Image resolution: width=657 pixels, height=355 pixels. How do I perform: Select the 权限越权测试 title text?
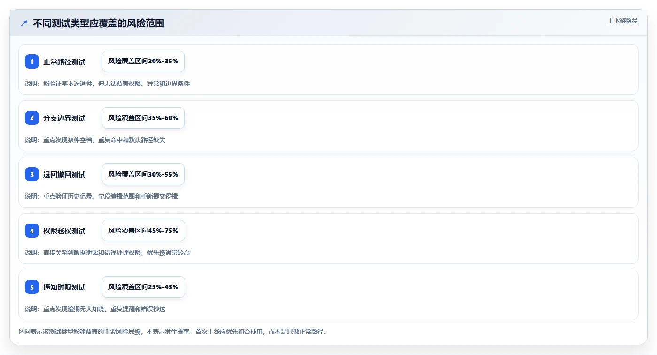[64, 231]
